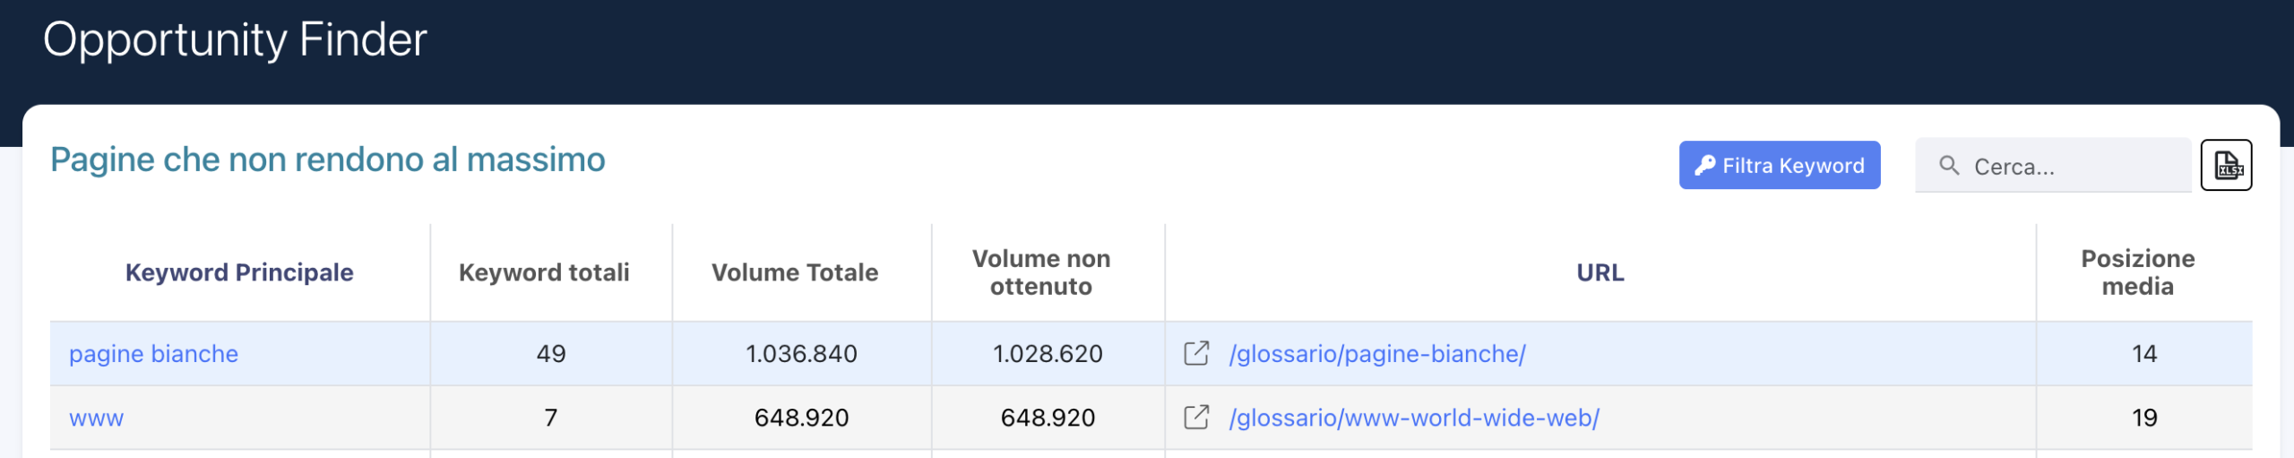Viewport: 2294px width, 458px height.
Task: Open external link icon for pagine-bianche URL
Action: coord(1196,353)
